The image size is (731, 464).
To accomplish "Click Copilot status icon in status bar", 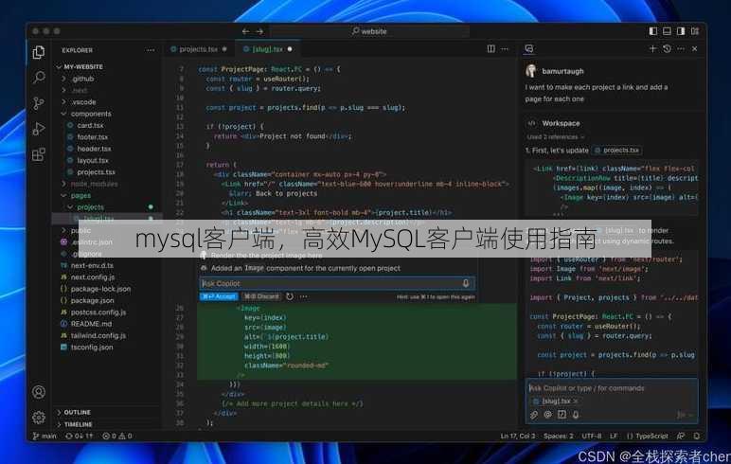I will point(681,436).
